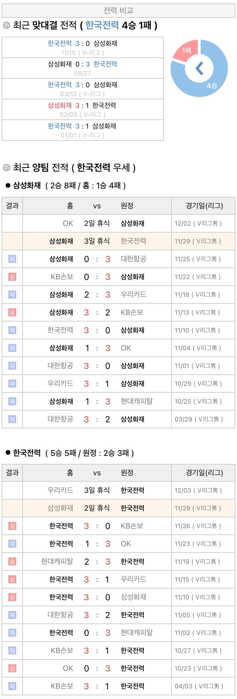
Task: Click the pink 1패 donut chart segment
Action: click(186, 51)
